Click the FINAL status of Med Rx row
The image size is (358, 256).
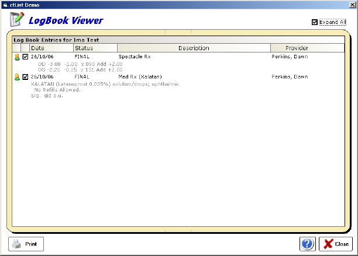(x=82, y=77)
